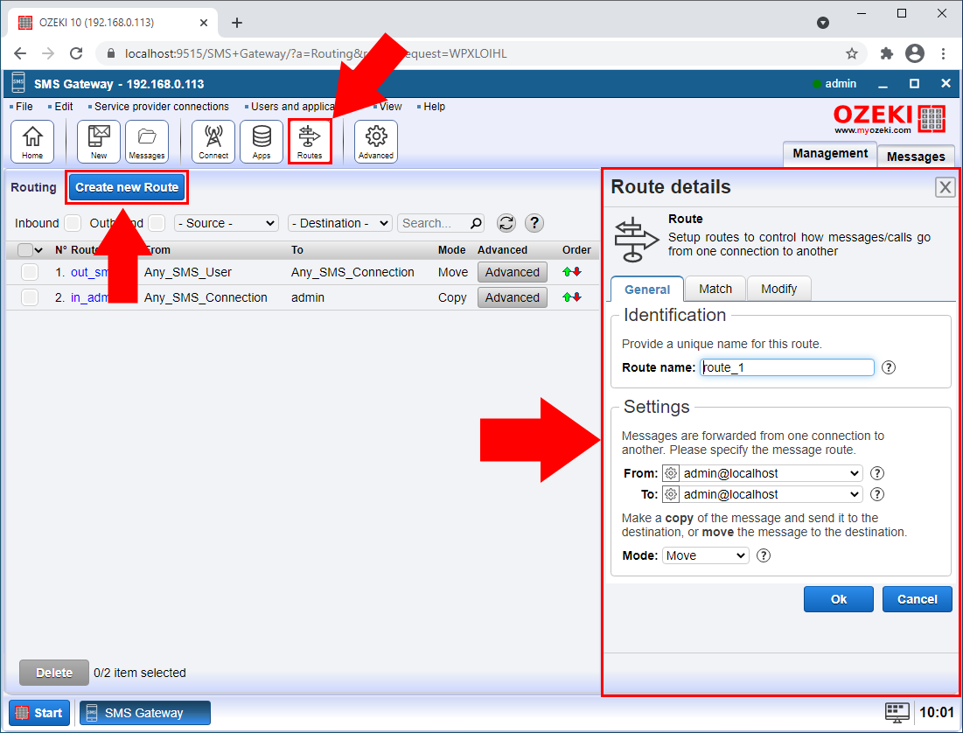The image size is (963, 733).
Task: Select the General tab
Action: pos(646,290)
